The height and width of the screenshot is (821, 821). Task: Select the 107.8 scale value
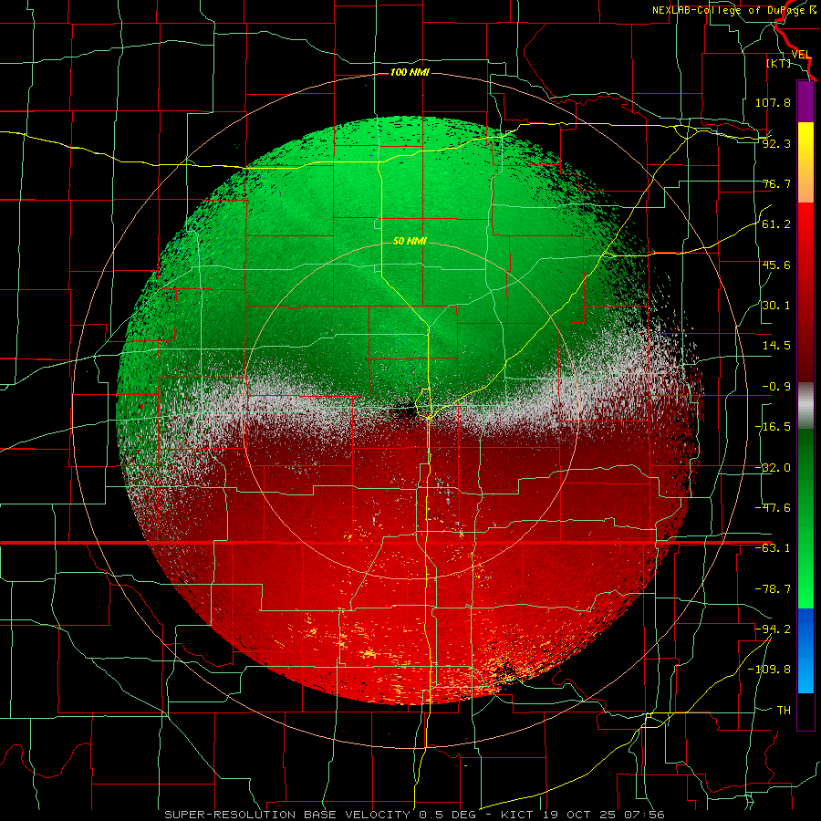click(x=773, y=102)
